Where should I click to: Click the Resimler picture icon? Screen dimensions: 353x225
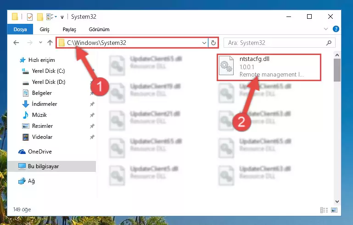pyautogui.click(x=26, y=126)
